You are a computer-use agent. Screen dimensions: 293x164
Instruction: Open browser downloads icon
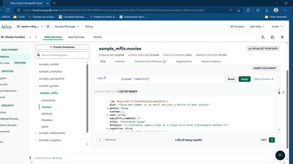point(267,10)
